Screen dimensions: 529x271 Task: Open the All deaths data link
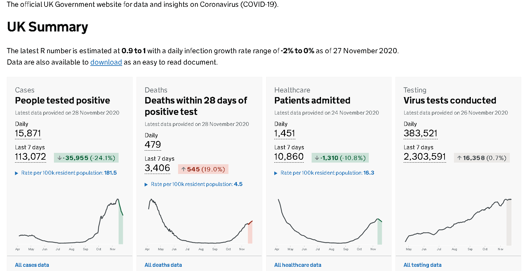(163, 265)
